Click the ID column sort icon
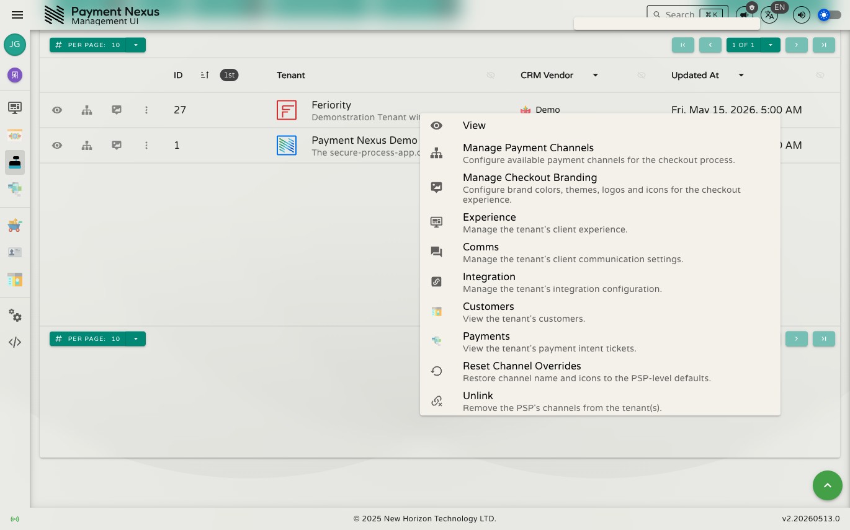This screenshot has width=850, height=530. pyautogui.click(x=205, y=75)
